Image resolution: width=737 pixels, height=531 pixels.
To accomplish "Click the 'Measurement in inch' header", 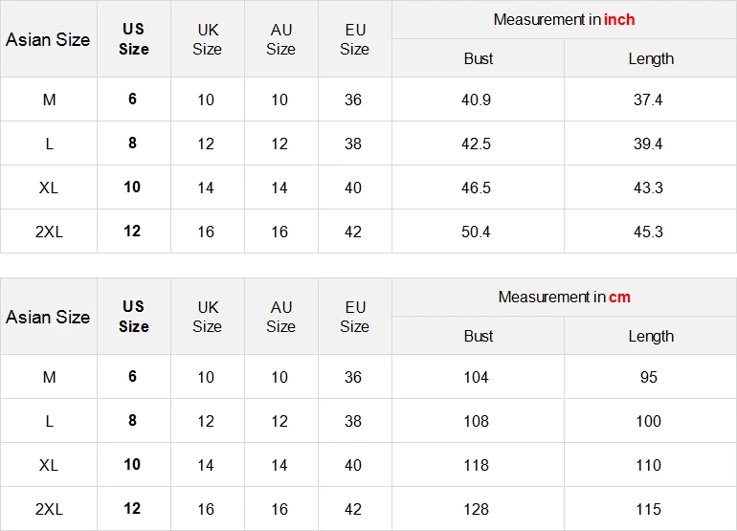I will point(564,20).
